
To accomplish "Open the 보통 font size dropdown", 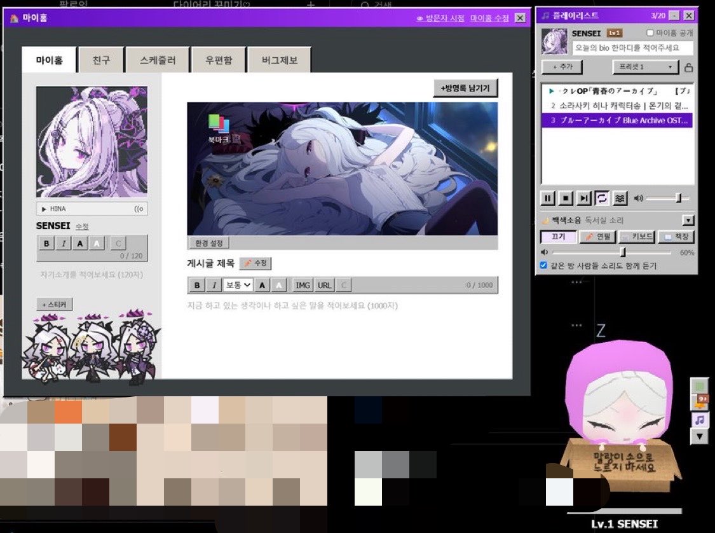I will (238, 285).
